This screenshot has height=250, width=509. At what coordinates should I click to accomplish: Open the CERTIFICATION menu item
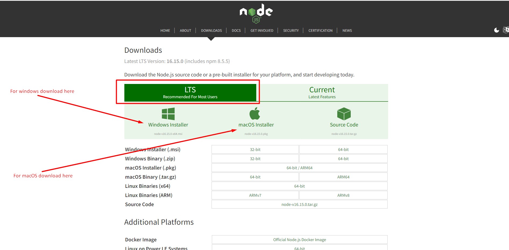click(x=320, y=30)
